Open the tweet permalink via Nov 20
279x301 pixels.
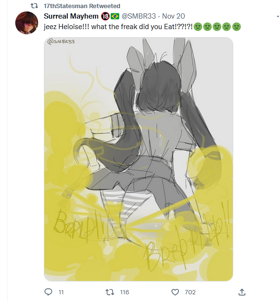click(174, 16)
